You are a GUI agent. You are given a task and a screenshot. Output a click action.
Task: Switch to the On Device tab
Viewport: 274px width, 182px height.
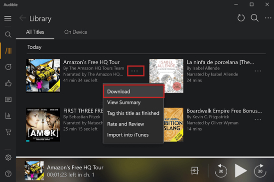[76, 32]
